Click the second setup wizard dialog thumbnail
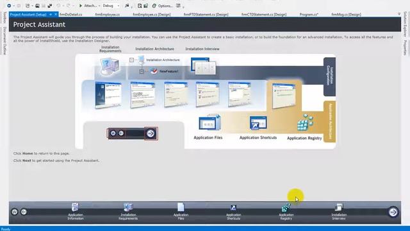 point(143,95)
